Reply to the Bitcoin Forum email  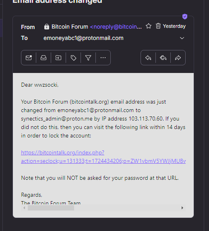tap(148, 58)
